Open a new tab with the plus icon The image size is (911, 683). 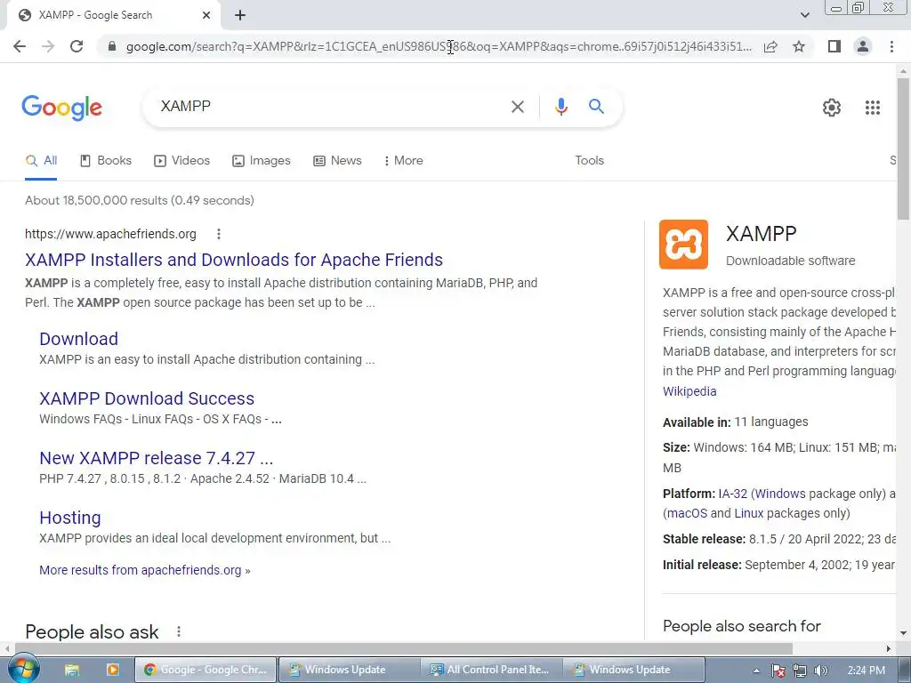pos(240,15)
